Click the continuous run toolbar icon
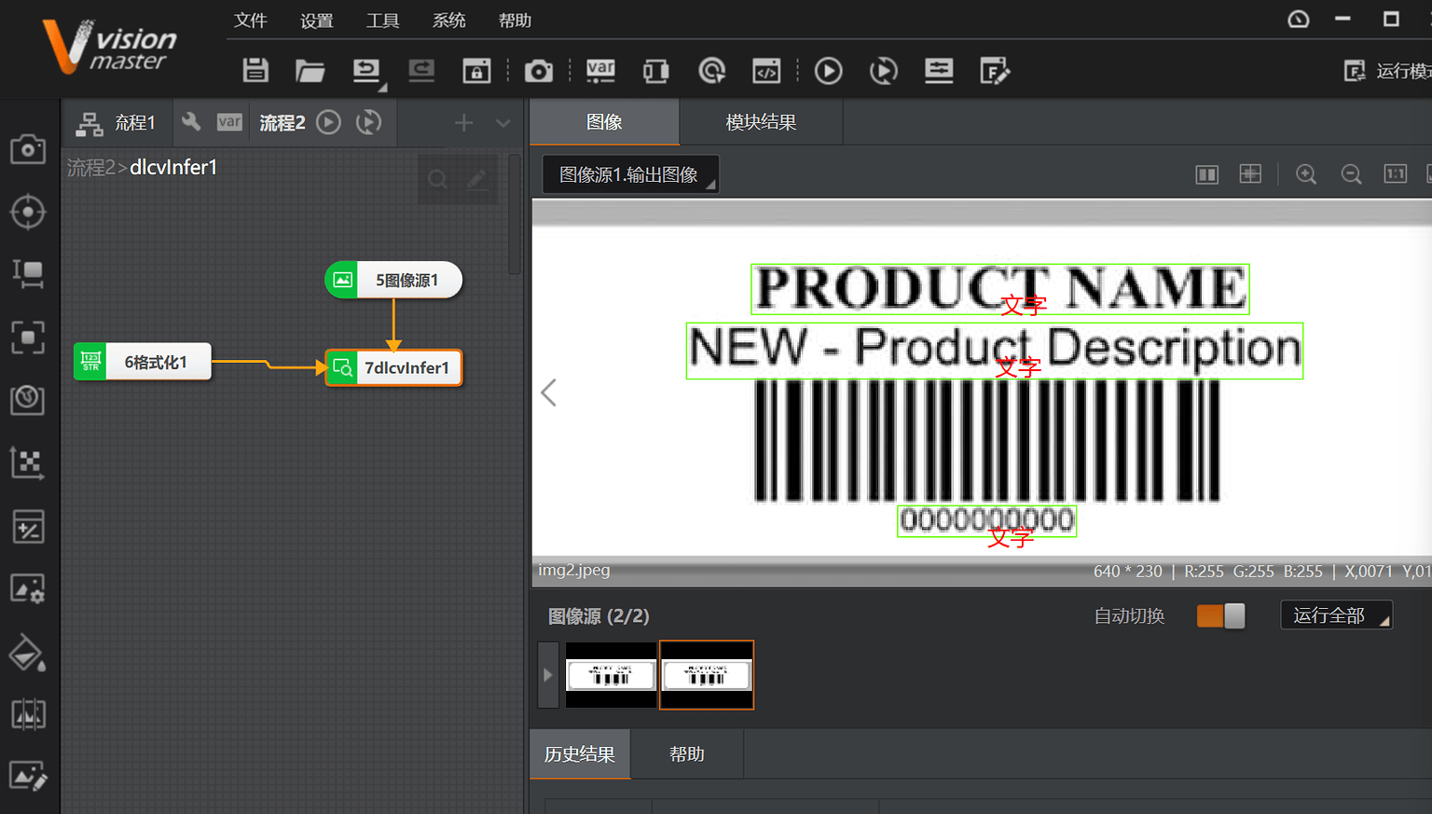The height and width of the screenshot is (814, 1432). pyautogui.click(x=883, y=71)
